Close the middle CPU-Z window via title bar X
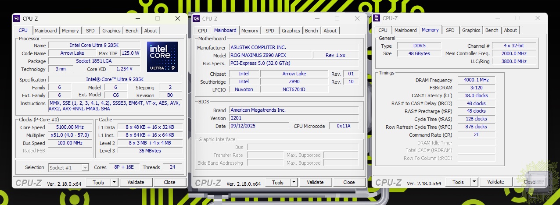The image size is (560, 205). pos(358,18)
